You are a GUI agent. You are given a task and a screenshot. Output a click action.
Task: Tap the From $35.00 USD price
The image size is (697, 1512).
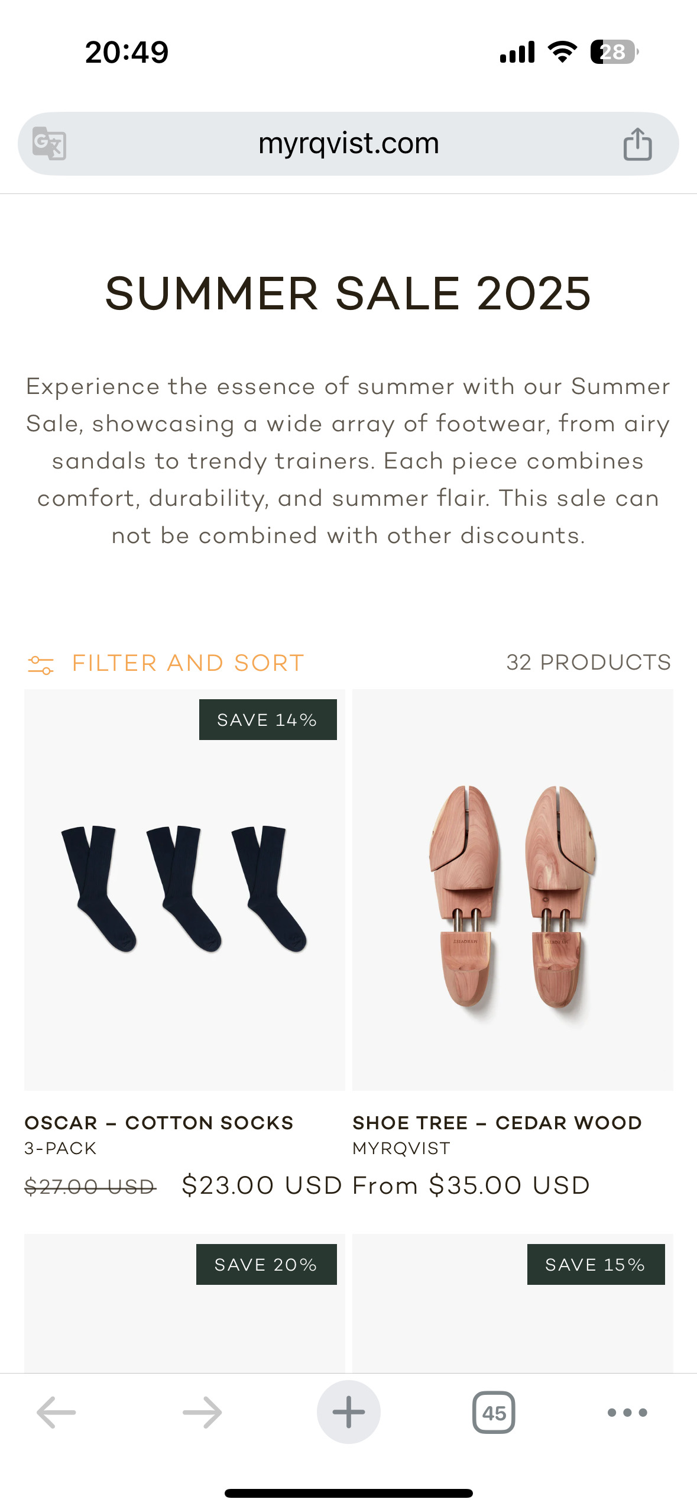471,1185
